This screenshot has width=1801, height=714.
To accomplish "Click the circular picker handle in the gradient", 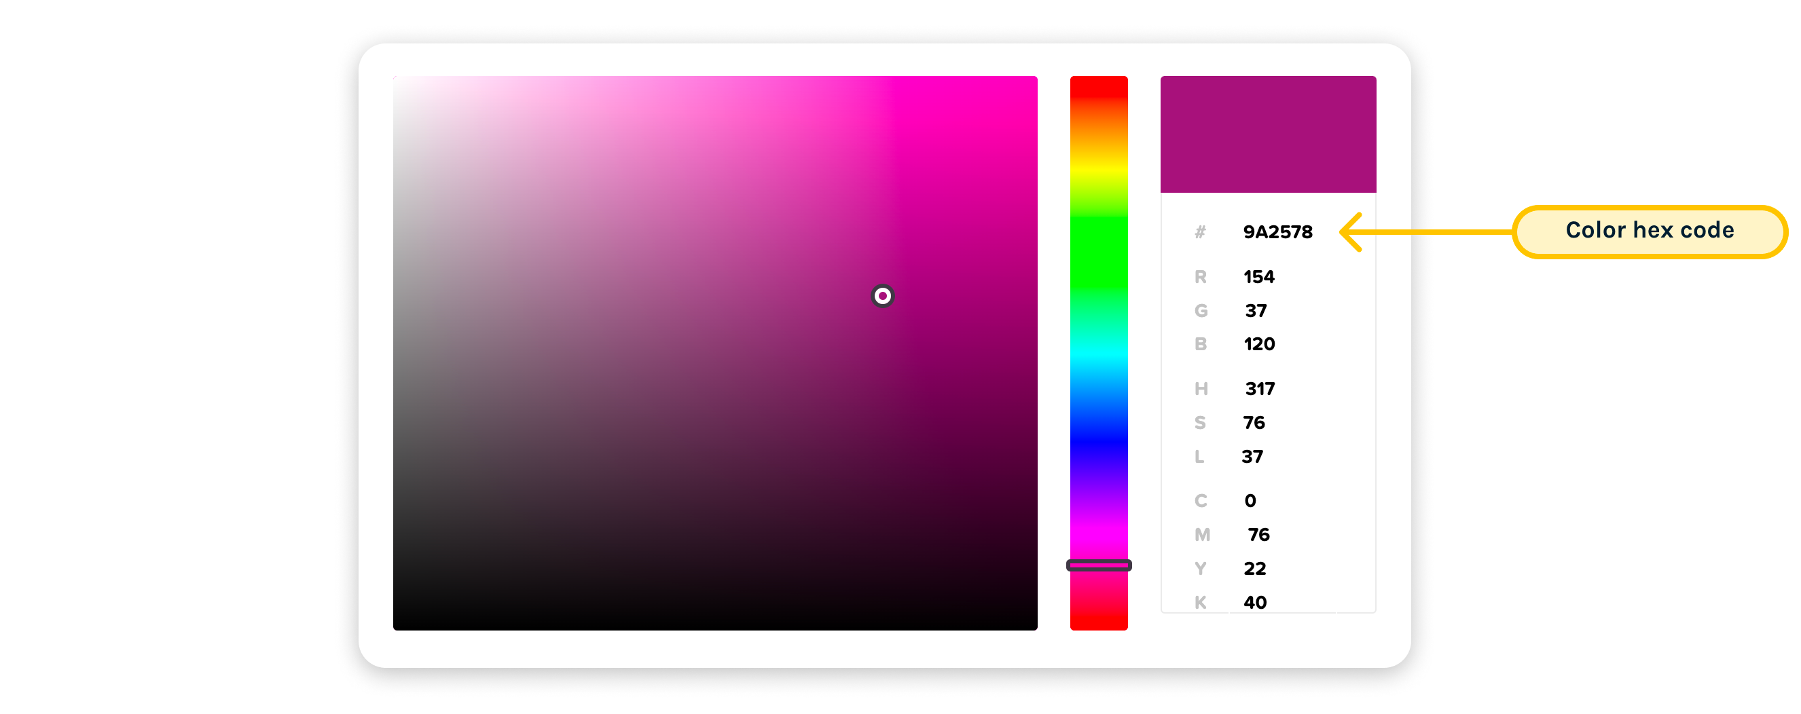I will [x=882, y=296].
